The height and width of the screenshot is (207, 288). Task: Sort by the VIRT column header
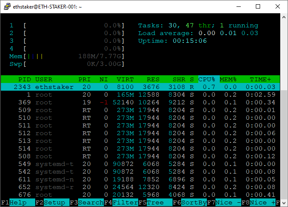[x=125, y=80]
